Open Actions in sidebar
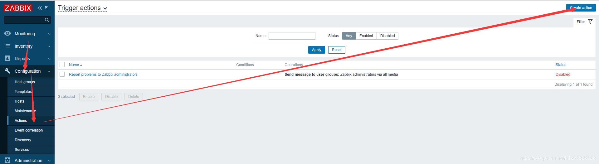The height and width of the screenshot is (164, 599). [x=31, y=121]
